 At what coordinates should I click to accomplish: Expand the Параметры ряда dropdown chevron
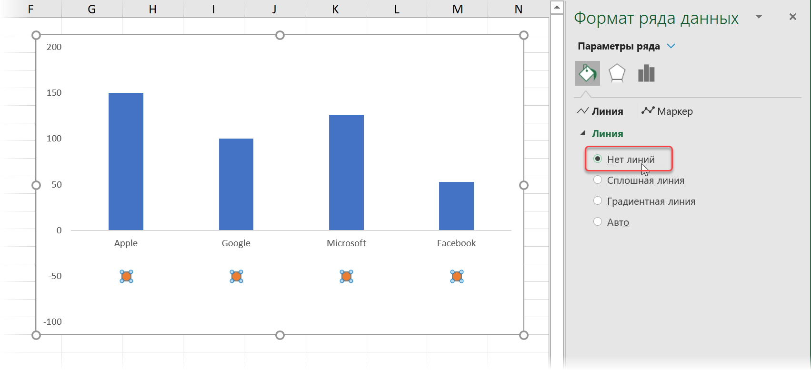click(671, 46)
